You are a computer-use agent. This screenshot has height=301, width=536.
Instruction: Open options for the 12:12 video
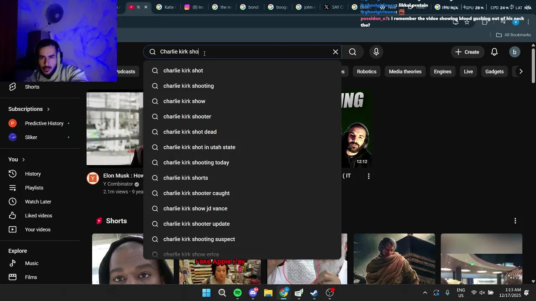(368, 176)
